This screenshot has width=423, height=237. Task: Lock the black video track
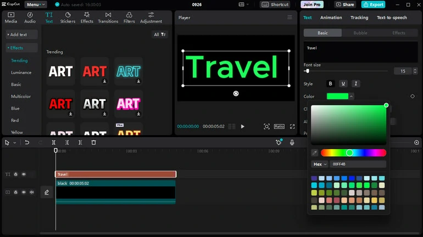coord(15,192)
